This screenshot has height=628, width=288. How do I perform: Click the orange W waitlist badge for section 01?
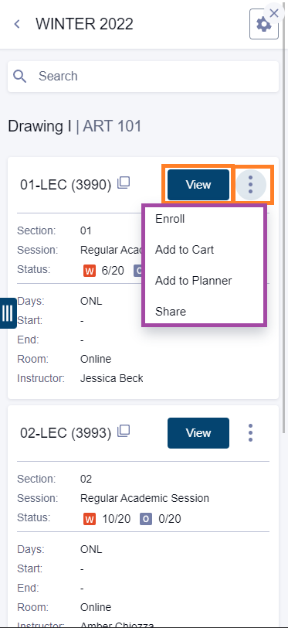[x=90, y=271]
